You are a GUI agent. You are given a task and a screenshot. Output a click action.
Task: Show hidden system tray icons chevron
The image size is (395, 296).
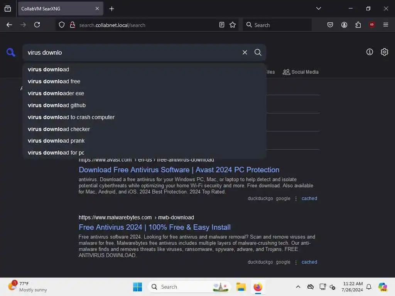298,287
